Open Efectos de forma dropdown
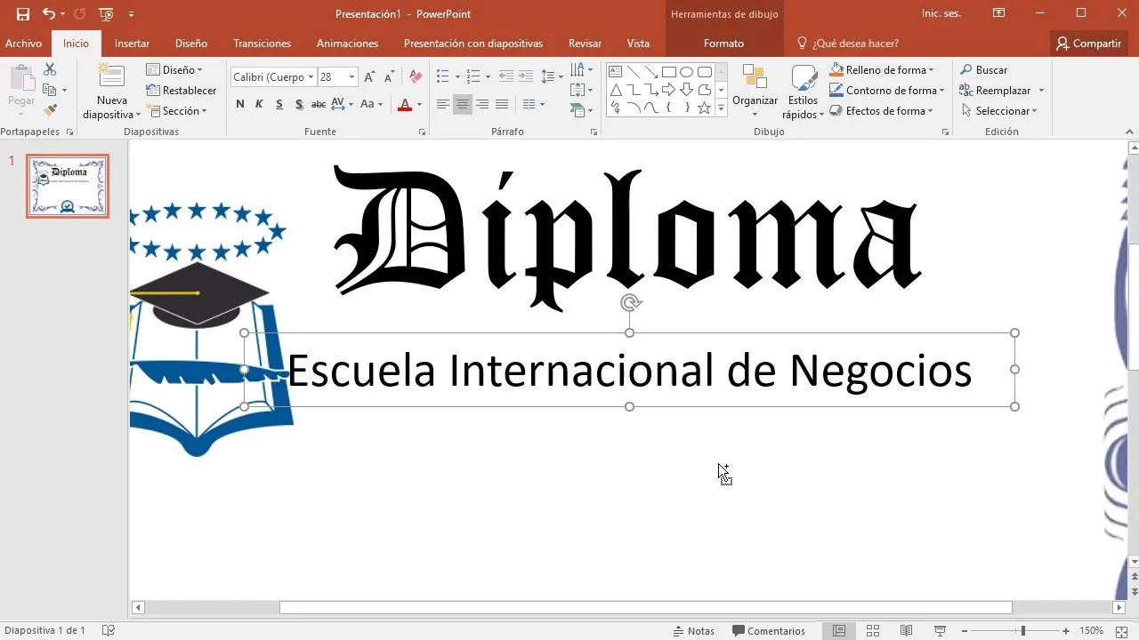 pos(882,110)
